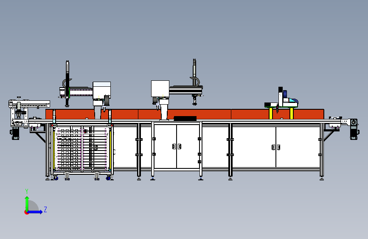Select the left door of the middle cabinet
Image resolution: width=368 pixels, height=239 pixels.
(x=166, y=146)
